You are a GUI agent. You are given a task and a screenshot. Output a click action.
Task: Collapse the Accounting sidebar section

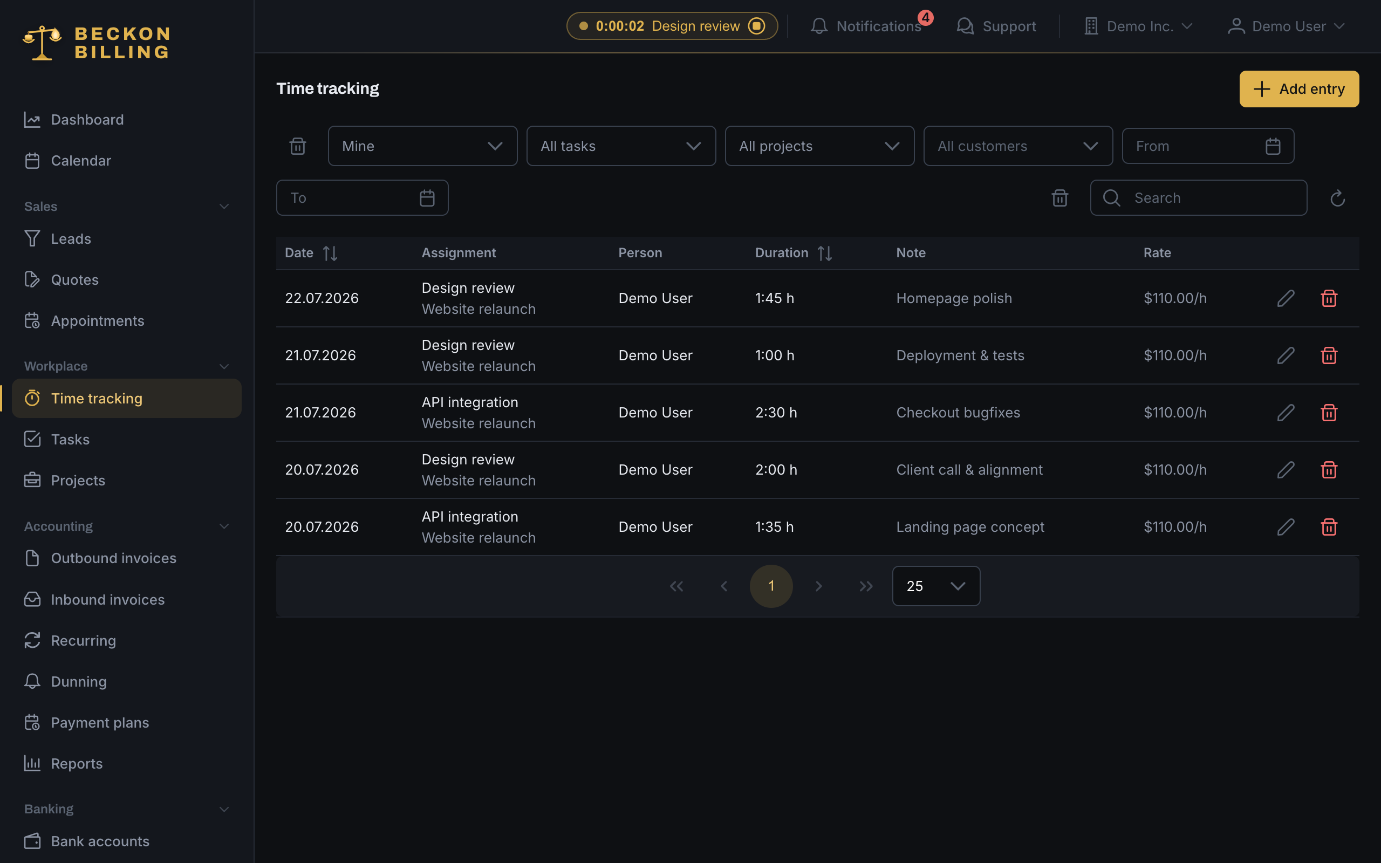point(224,526)
